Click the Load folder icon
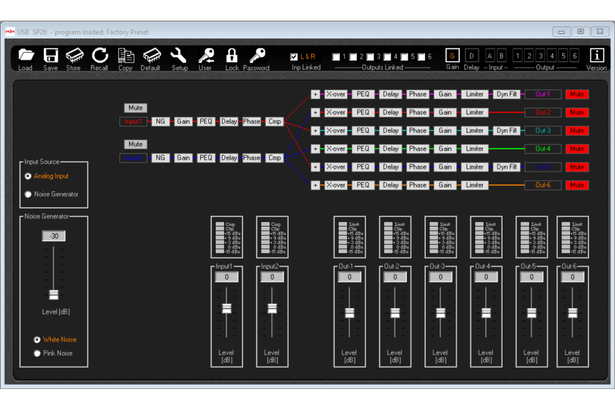Viewport: 615px width, 410px height. pyautogui.click(x=26, y=56)
